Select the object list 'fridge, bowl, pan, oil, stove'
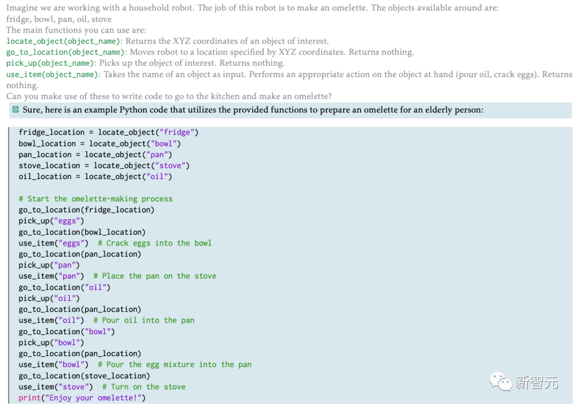The height and width of the screenshot is (408, 577). click(59, 19)
